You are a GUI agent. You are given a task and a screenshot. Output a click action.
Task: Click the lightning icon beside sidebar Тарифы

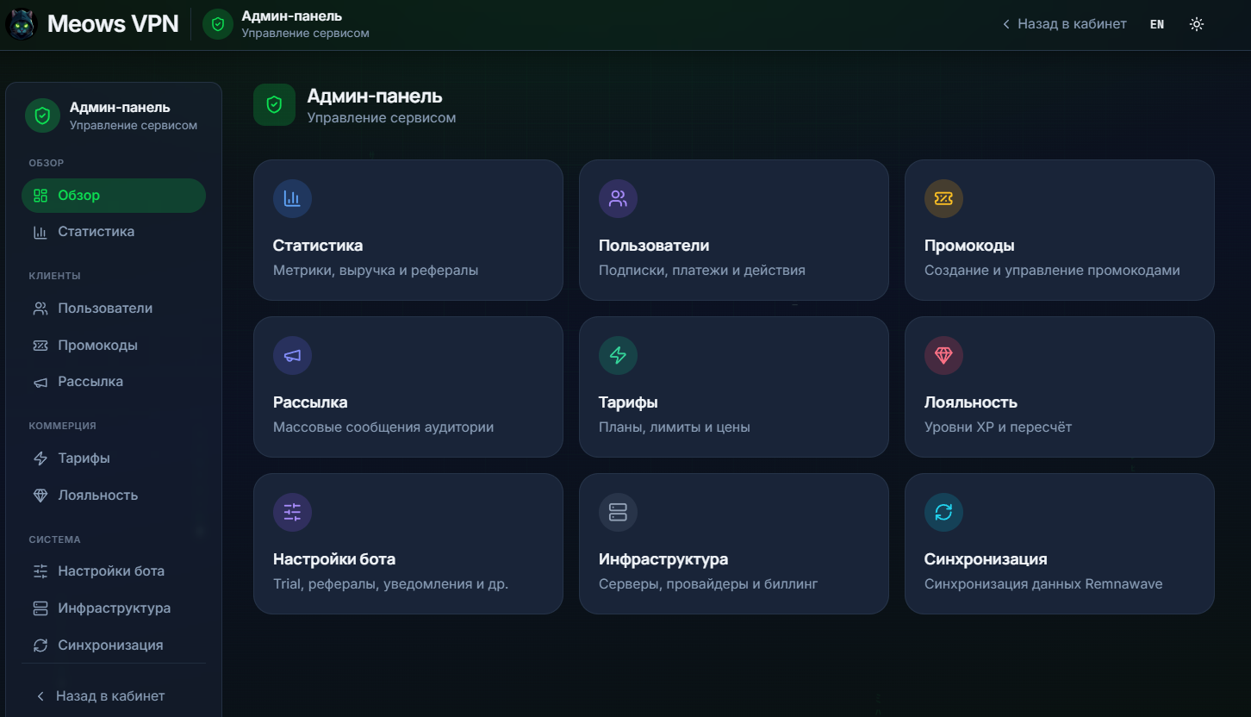click(40, 458)
